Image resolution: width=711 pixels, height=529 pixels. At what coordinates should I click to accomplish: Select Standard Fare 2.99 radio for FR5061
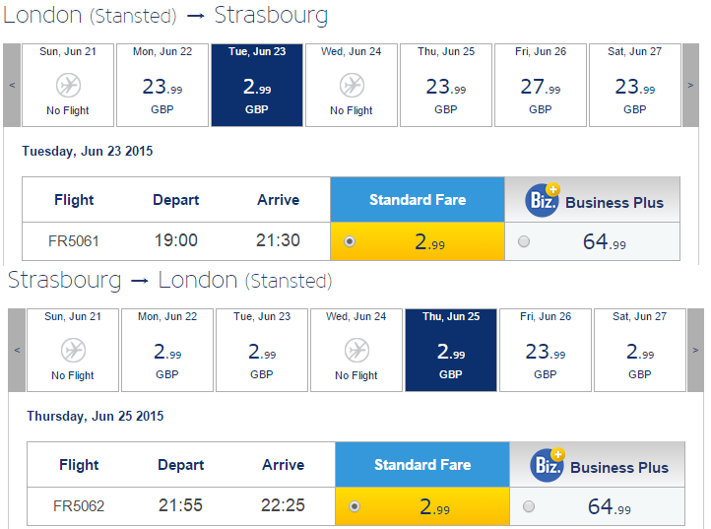(x=350, y=241)
